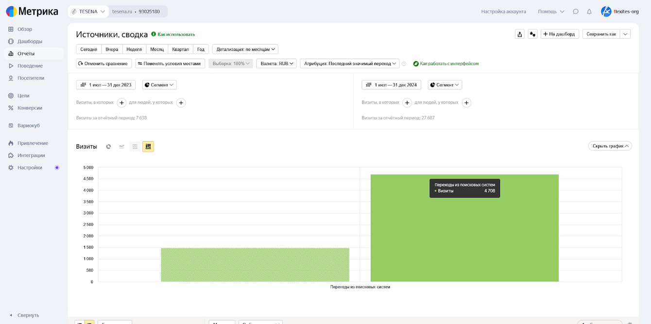Open Цели in the sidebar
Viewport: 651px width, 324px height.
tap(23, 96)
